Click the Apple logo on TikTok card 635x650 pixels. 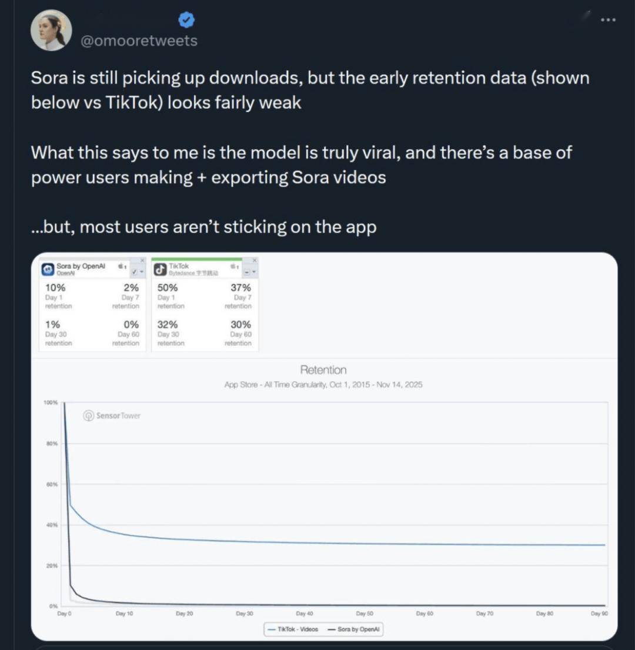tap(234, 266)
